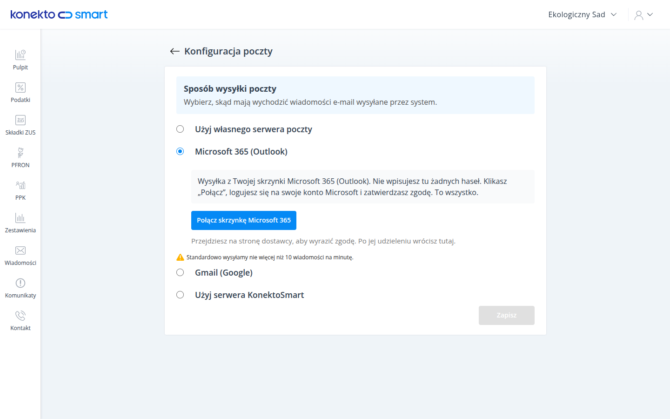Click the Przejdziesz na stronę dostawcy hint text
Screen dimensions: 670x419
point(323,241)
